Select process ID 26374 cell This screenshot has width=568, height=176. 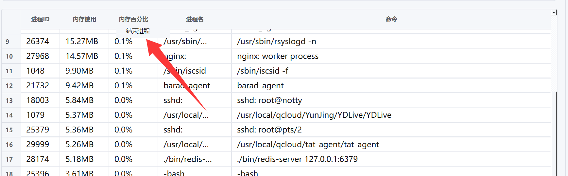click(40, 42)
